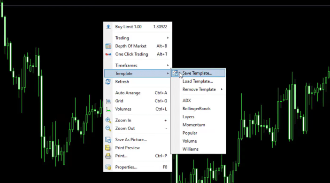330x183 pixels.
Task: Click the Ctrl+P shortcut text
Action: (x=161, y=156)
